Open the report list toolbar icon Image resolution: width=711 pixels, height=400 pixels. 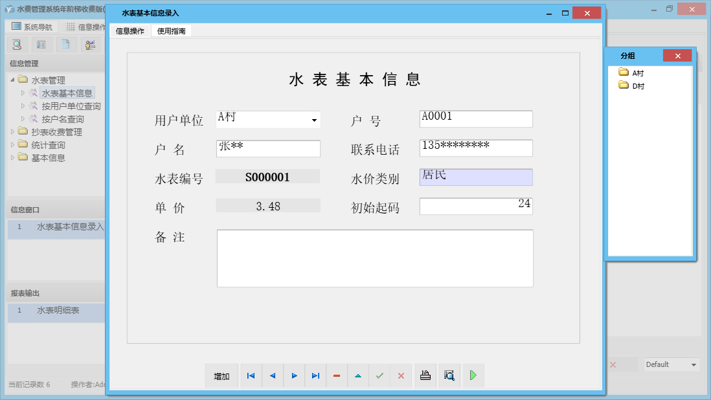click(x=40, y=44)
